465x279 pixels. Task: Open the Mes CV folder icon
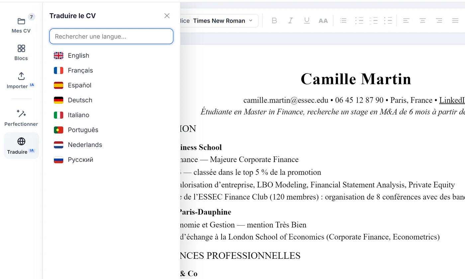(21, 22)
